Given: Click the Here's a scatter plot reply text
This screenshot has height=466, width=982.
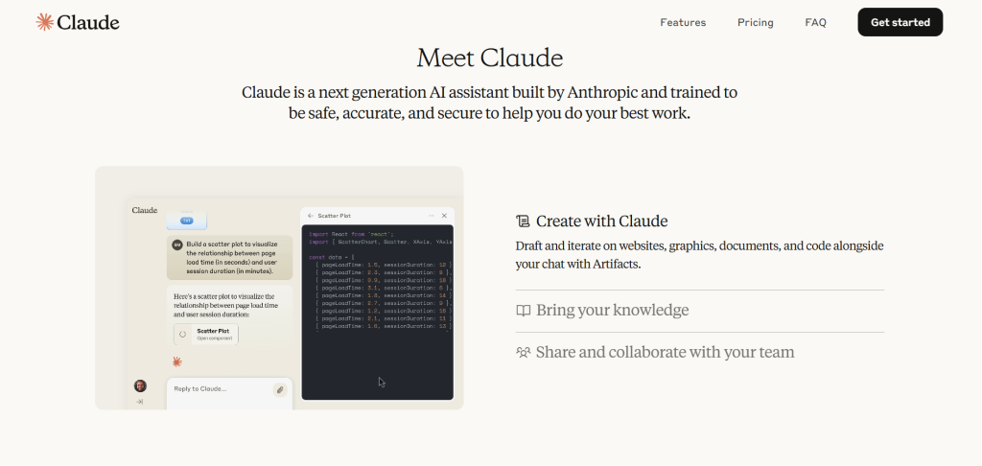Looking at the screenshot, I should point(225,305).
